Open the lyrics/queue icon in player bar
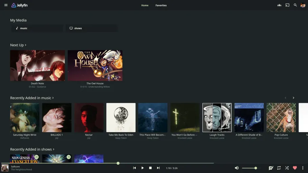 (x=271, y=168)
